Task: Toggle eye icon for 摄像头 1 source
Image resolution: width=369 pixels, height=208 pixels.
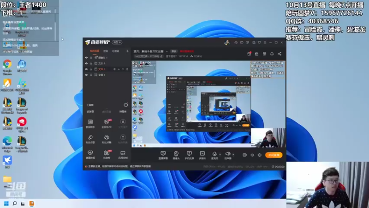Action: (x=86, y=57)
